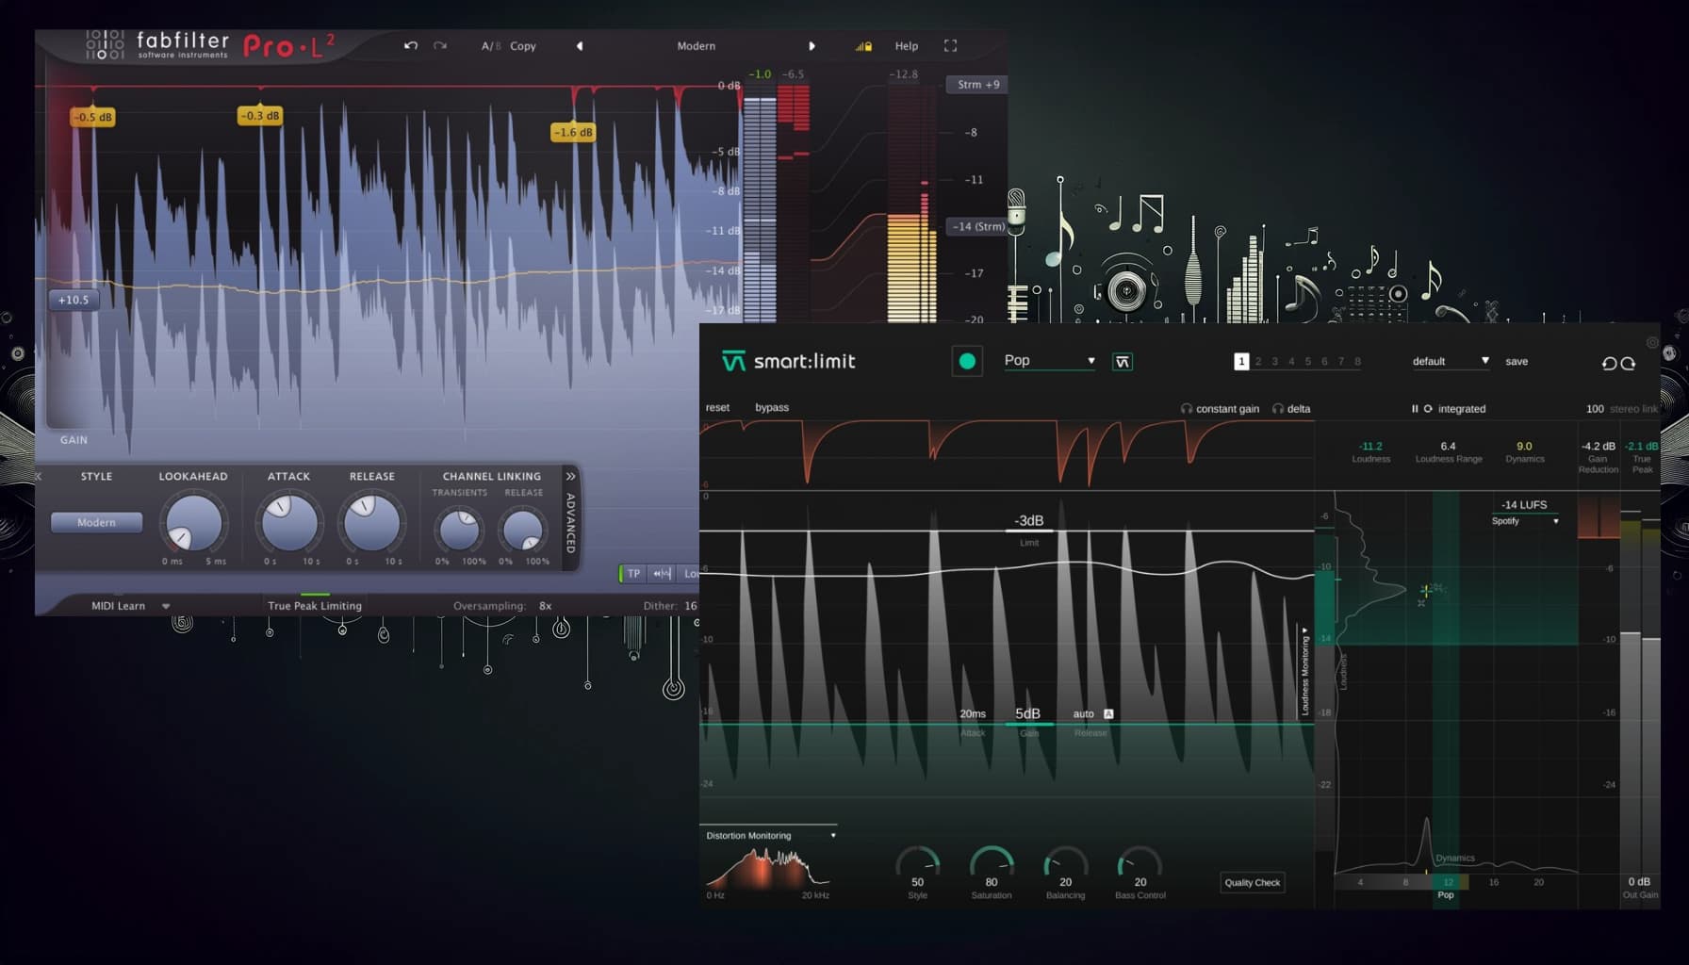Undo in smart:limit

(1609, 363)
